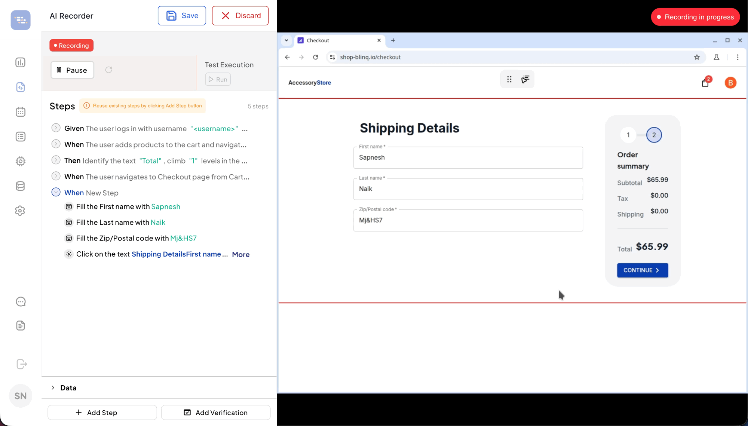Pause the recording

pos(72,70)
